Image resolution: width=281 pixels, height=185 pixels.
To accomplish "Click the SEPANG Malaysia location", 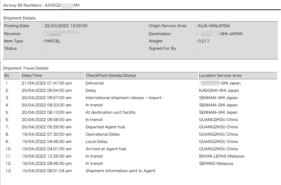I will (216, 163).
